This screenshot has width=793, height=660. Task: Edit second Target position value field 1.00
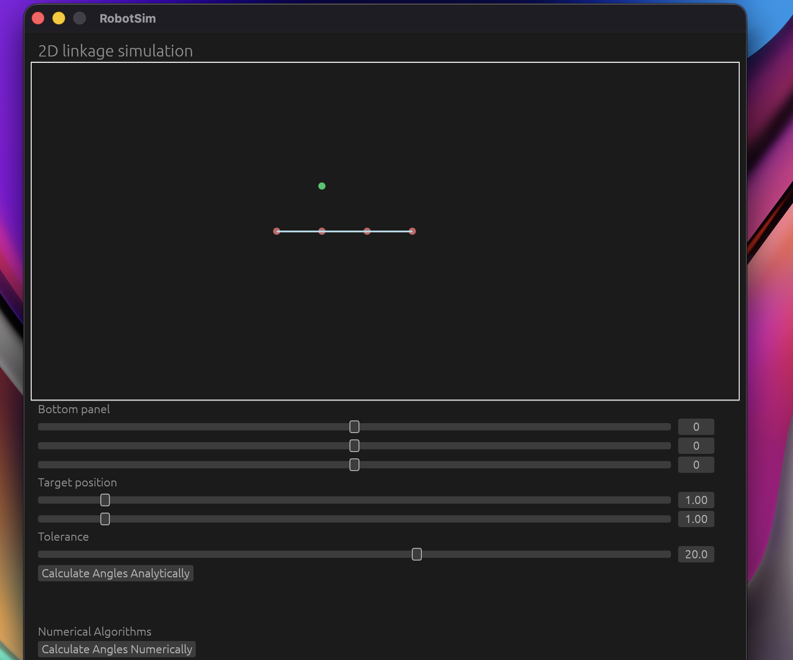coord(696,519)
